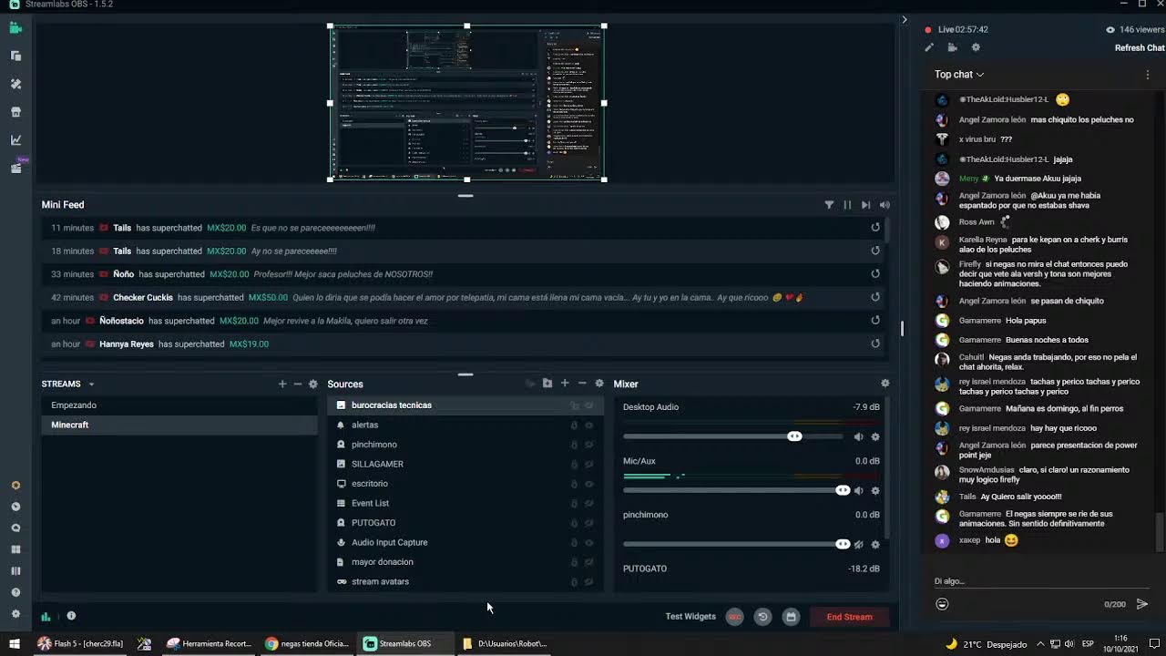The width and height of the screenshot is (1166, 656).
Task: Select the Empezando scene
Action: [x=179, y=405]
